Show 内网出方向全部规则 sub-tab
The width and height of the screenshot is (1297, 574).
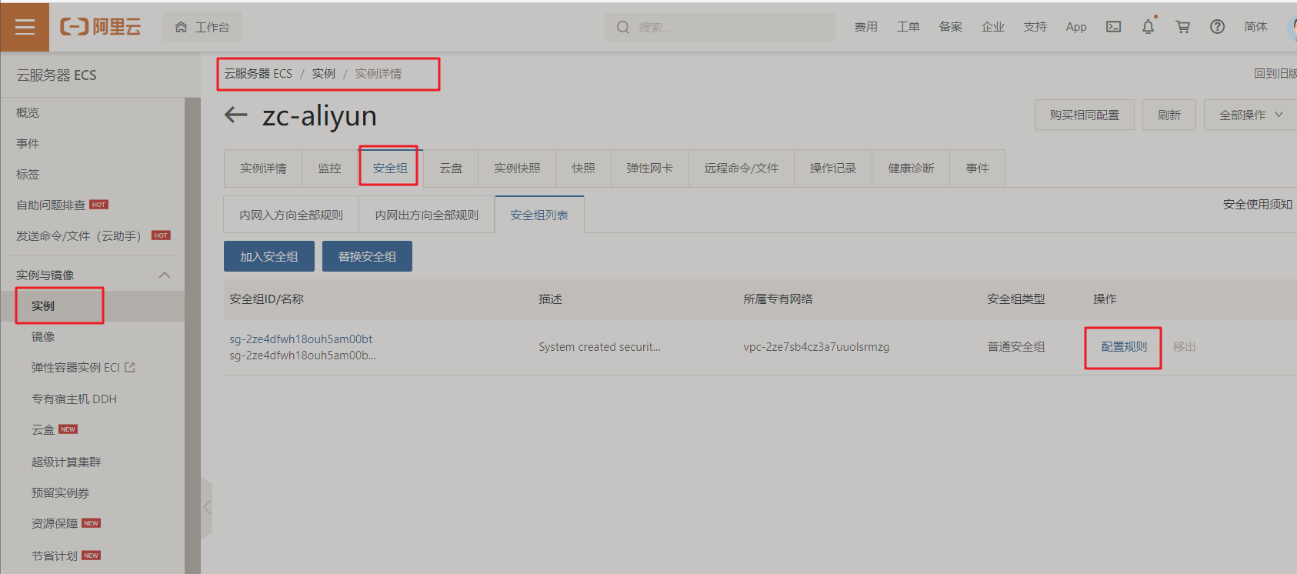[x=427, y=215]
